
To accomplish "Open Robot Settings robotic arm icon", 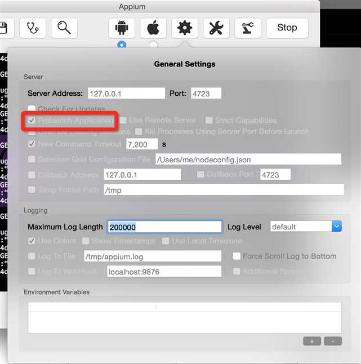I will pos(248,28).
